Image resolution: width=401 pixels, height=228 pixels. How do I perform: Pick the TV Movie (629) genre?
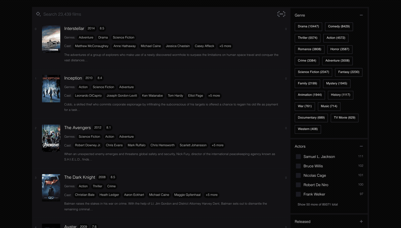coord(345,118)
